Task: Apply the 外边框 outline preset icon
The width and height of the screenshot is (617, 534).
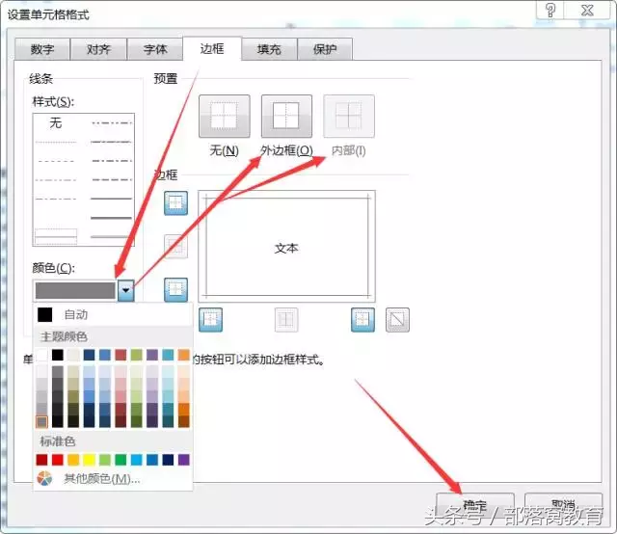Action: 286,116
